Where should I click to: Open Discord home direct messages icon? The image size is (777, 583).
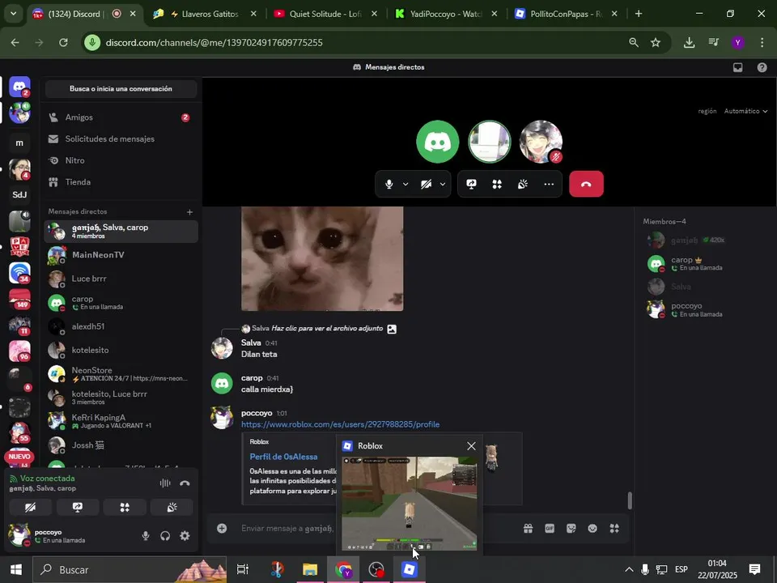(19, 87)
